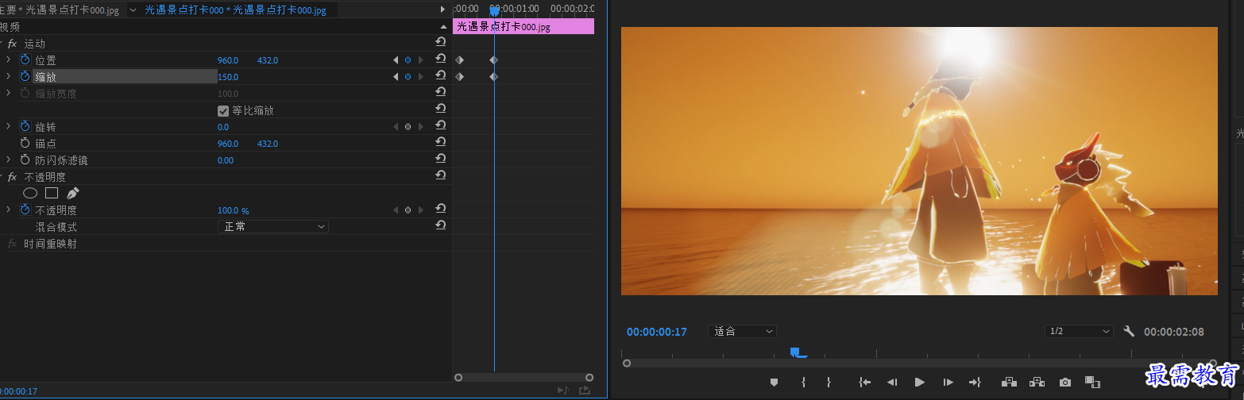This screenshot has width=1244, height=400.
Task: Go to next 缩放 keyframe
Action: [x=420, y=77]
